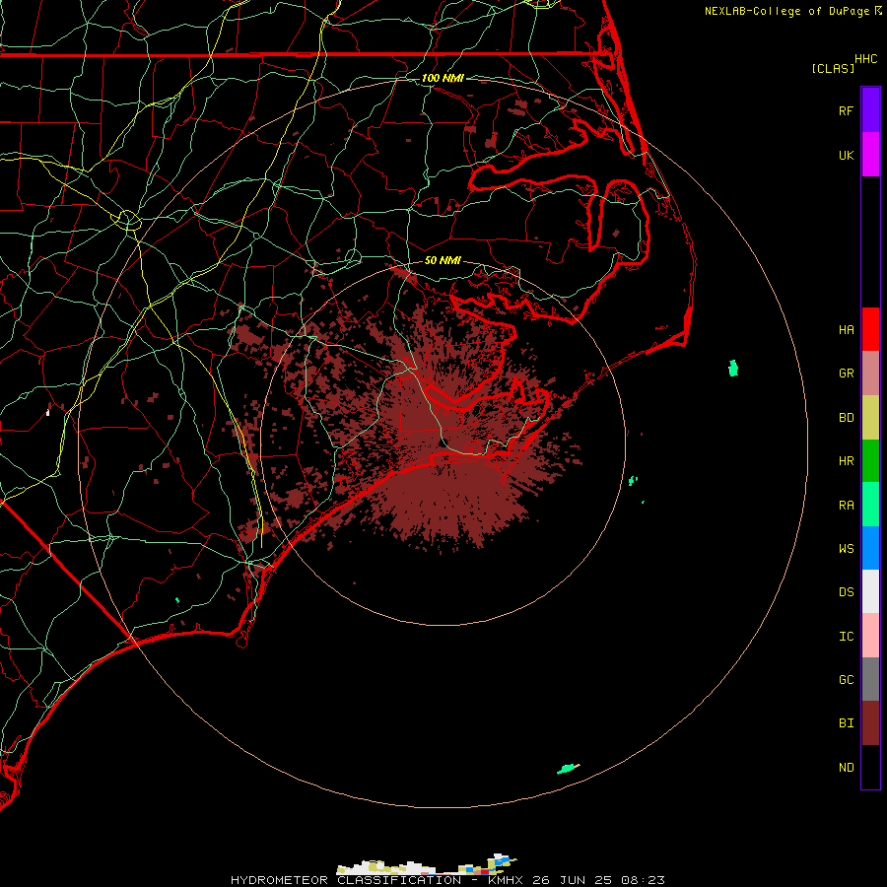Click the KMHX station identifier
The height and width of the screenshot is (887, 887).
[x=506, y=880]
